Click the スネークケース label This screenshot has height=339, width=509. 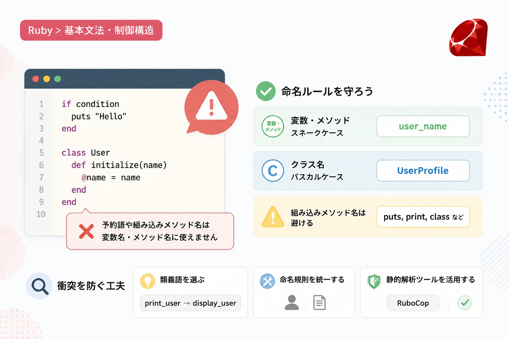tap(317, 133)
